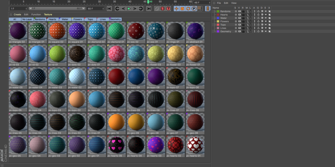Toggle the Rotation keyframe icon
The width and height of the screenshot is (335, 167).
coord(188,9)
